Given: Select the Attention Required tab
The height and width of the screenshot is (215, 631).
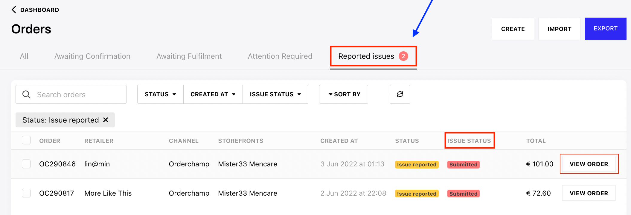Looking at the screenshot, I should (280, 56).
